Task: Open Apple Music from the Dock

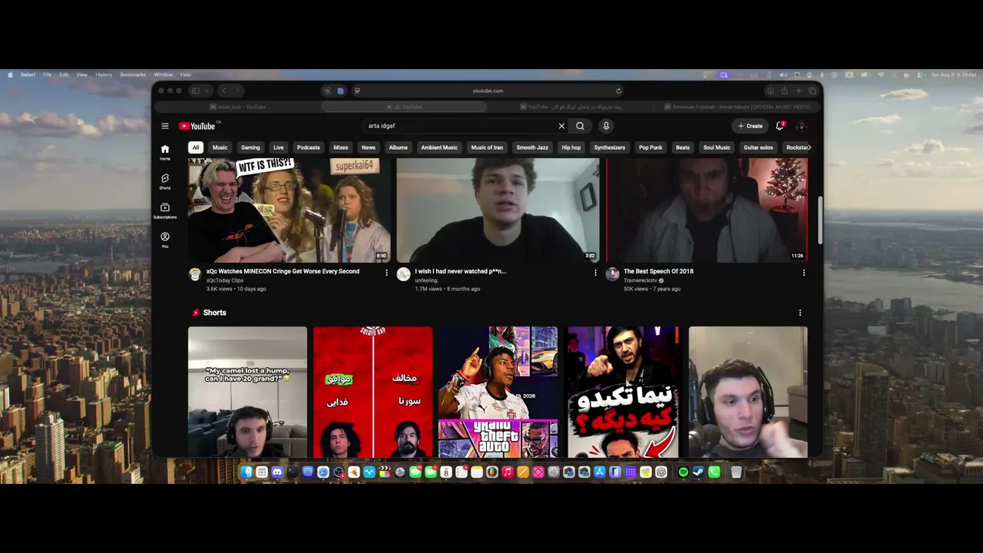Action: point(508,472)
